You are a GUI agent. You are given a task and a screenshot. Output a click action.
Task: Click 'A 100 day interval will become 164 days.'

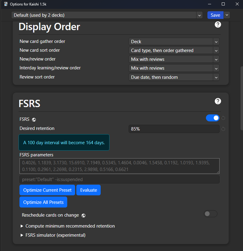(x=64, y=142)
